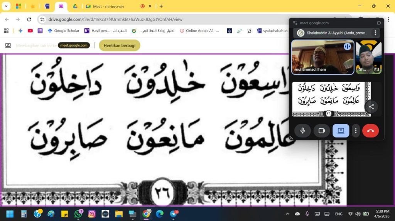395x221 pixels.
Task: Open site settings in Meet mini window
Action: click(295, 23)
